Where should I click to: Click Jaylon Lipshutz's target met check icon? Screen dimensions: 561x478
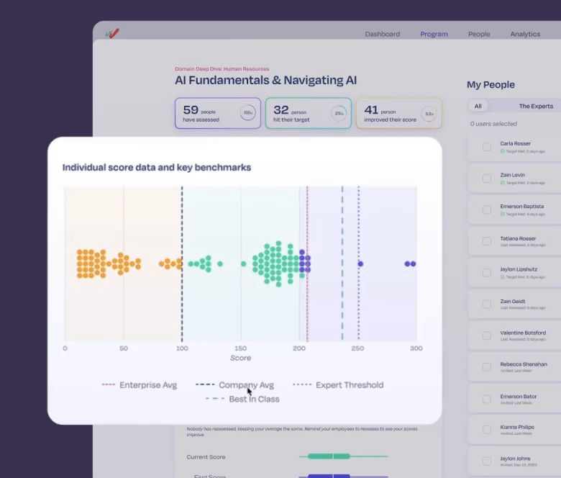pos(502,276)
